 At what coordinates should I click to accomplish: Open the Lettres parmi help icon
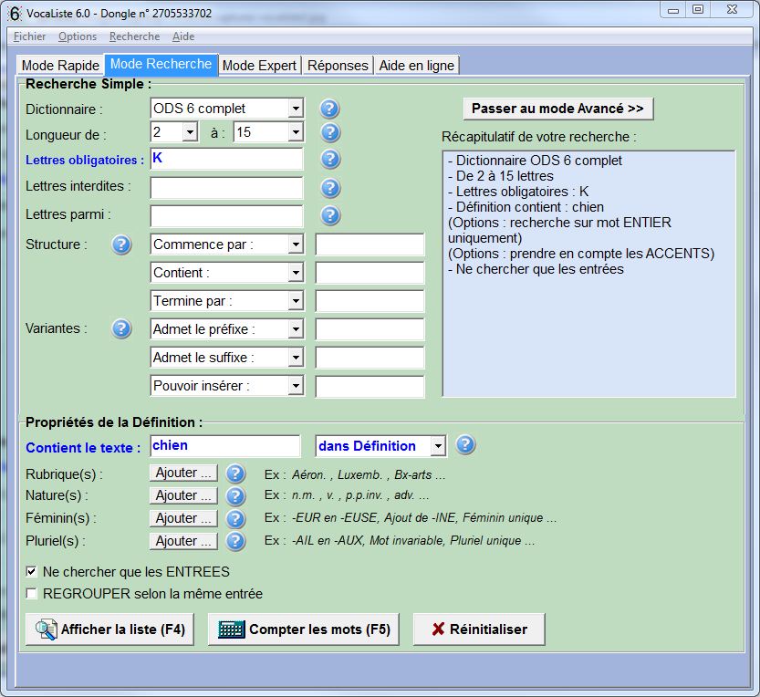click(x=330, y=215)
